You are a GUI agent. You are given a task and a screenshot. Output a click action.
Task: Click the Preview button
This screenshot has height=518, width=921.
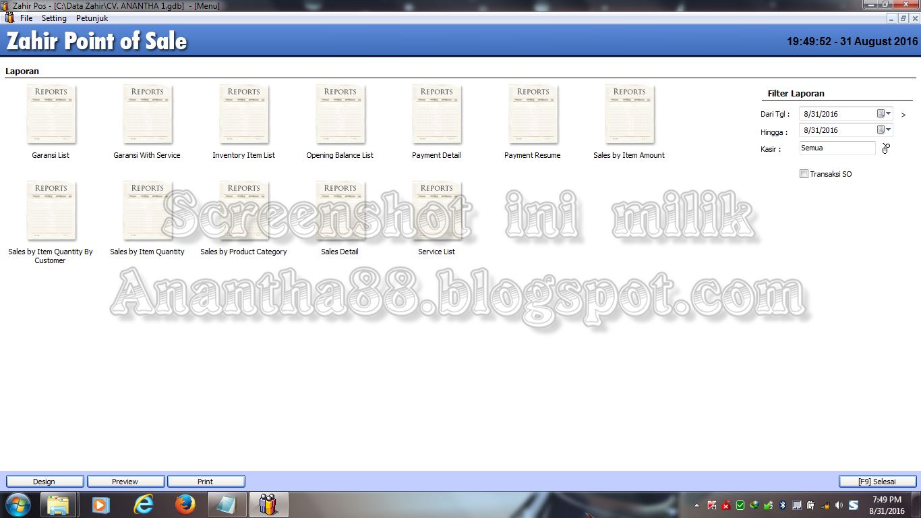click(x=125, y=482)
